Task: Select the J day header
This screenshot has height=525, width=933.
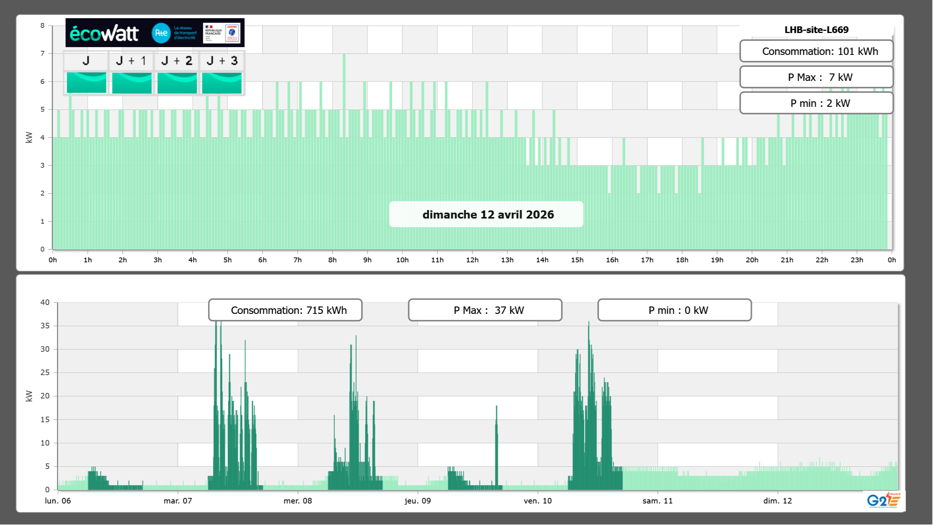Action: 86,61
